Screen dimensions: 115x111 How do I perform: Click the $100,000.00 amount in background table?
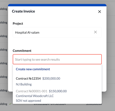(94, 104)
